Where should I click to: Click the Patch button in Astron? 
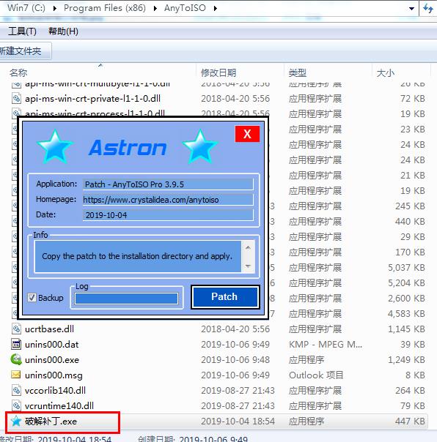click(225, 297)
